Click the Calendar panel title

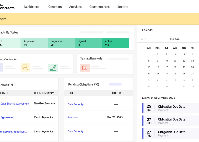[x=148, y=30]
